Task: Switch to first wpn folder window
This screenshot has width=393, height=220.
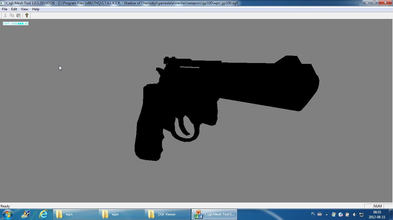Action: pyautogui.click(x=76, y=214)
